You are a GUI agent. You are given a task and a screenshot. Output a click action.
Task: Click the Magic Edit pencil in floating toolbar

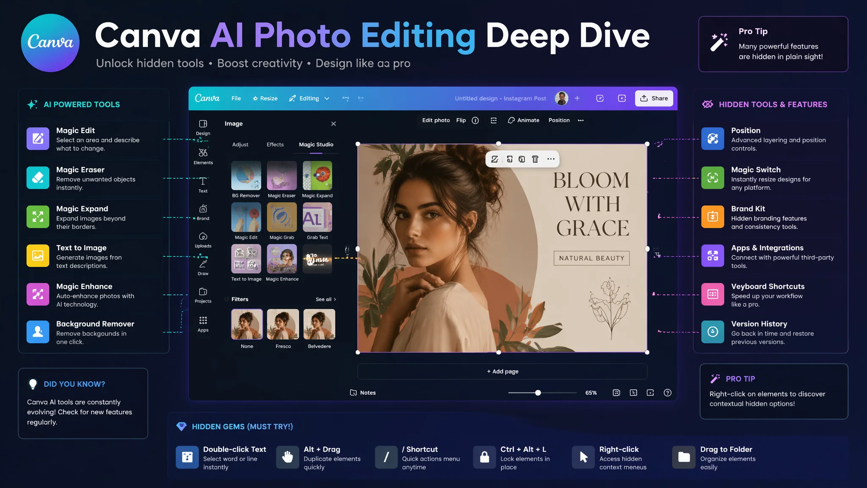point(494,159)
